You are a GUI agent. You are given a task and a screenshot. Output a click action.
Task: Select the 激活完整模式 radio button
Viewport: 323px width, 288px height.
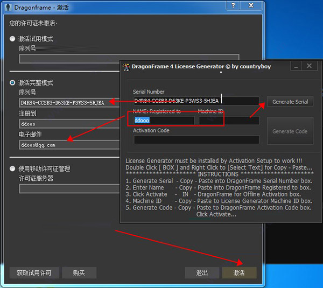pos(13,83)
